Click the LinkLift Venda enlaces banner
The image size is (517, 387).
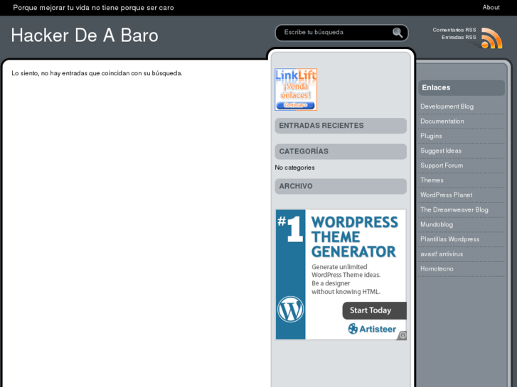tap(296, 89)
